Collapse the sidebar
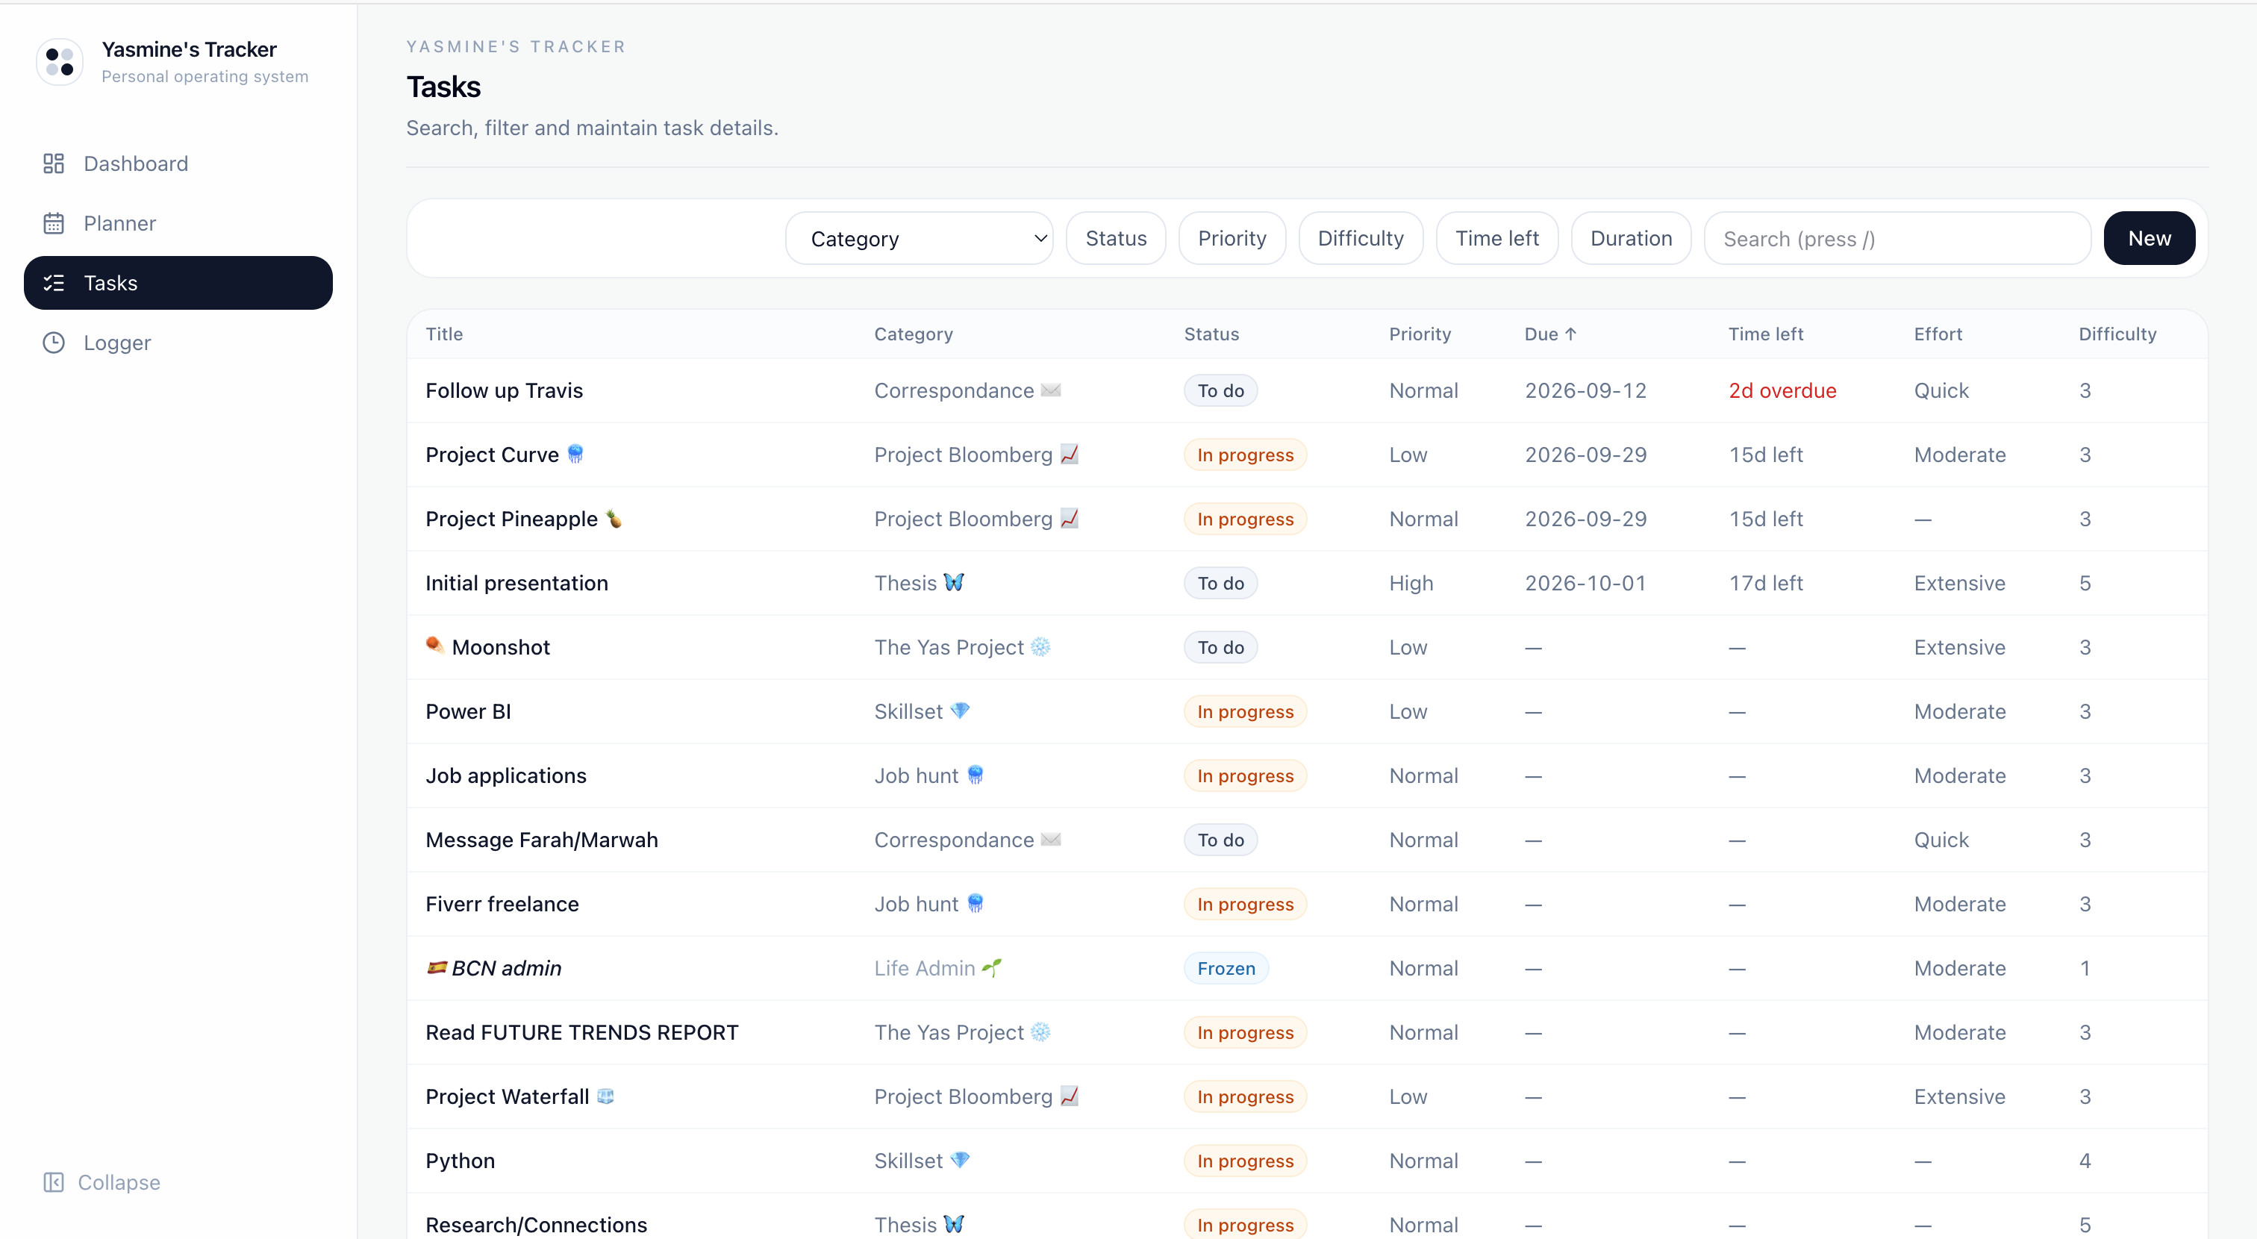The image size is (2257, 1239). point(102,1182)
